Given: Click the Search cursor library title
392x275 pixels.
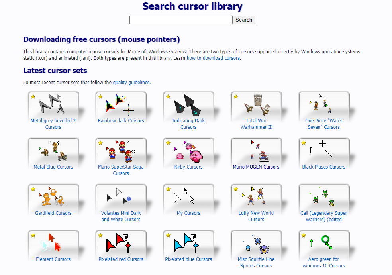Looking at the screenshot, I should [192, 6].
